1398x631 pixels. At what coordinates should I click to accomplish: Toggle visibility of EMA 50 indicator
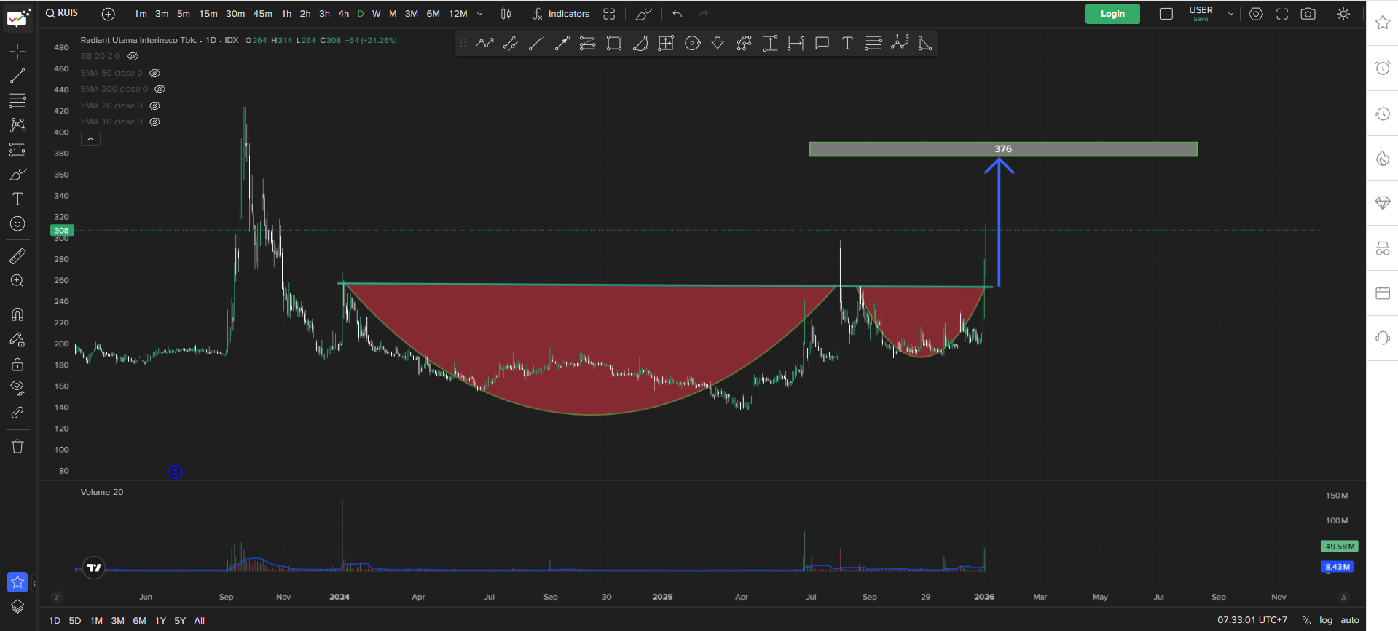point(154,74)
